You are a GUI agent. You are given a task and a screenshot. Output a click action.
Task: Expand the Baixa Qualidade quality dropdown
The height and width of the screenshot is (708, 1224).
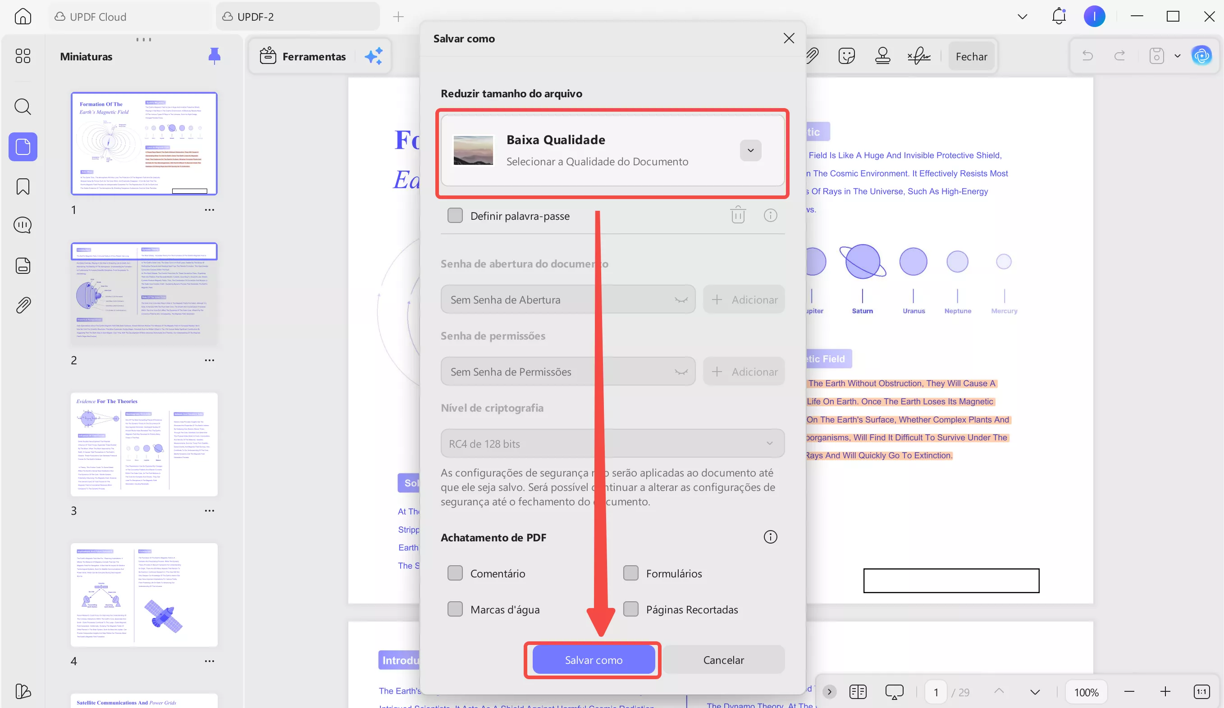coord(750,150)
